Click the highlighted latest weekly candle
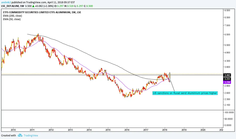This screenshot has height=139, width=236. click(x=170, y=77)
